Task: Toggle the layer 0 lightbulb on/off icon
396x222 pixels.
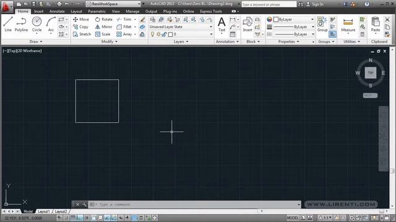Action: (x=153, y=35)
